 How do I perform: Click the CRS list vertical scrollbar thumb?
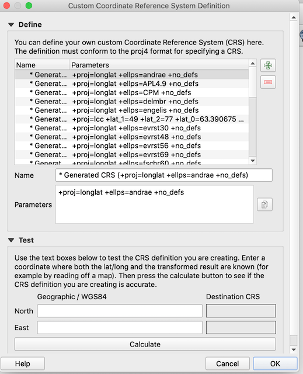click(253, 82)
